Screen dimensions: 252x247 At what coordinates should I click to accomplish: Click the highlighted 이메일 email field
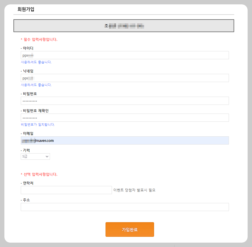pos(125,140)
